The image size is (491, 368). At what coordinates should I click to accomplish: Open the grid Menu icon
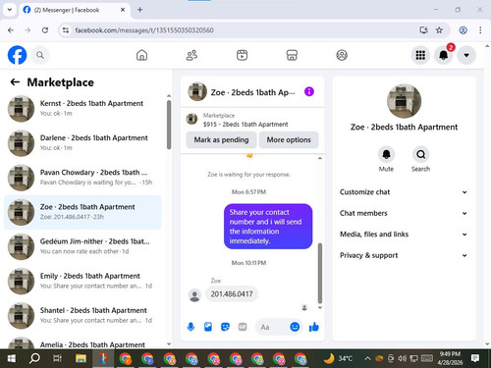[x=420, y=55]
